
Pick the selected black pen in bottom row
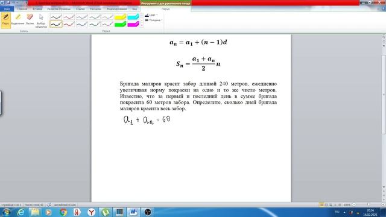tap(56, 24)
